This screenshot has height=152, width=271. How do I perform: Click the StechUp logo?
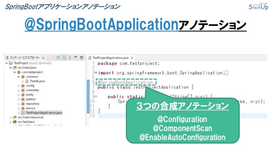coord(258,7)
